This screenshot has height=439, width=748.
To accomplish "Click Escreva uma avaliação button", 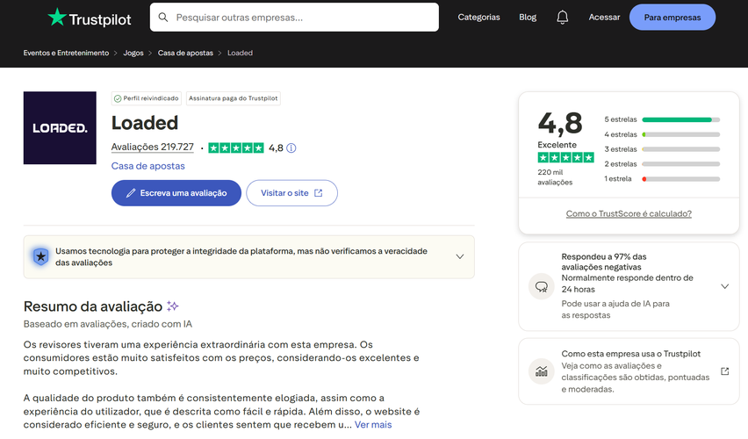I will (x=176, y=193).
